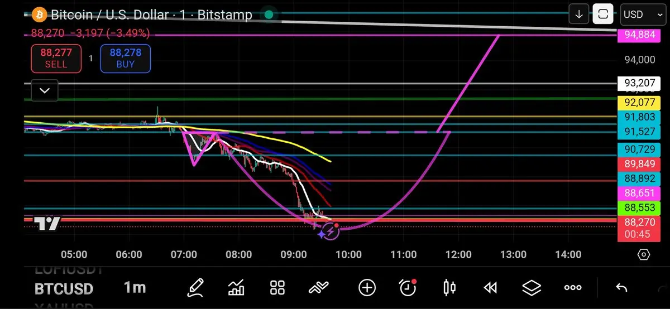Open the BTCUSD symbol selector
This screenshot has height=309, width=670.
click(64, 289)
